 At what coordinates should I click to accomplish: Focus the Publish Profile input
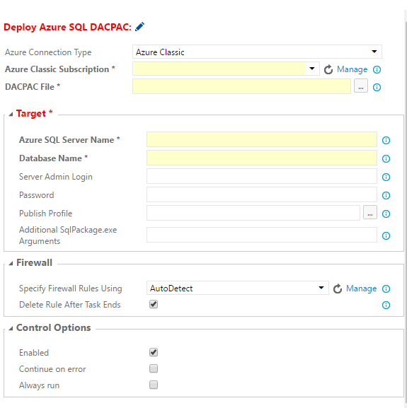(x=253, y=213)
